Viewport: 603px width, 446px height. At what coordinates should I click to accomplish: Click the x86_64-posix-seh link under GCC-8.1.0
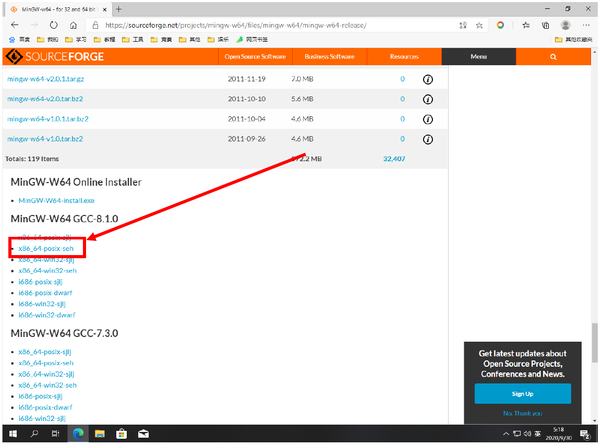[x=46, y=248]
